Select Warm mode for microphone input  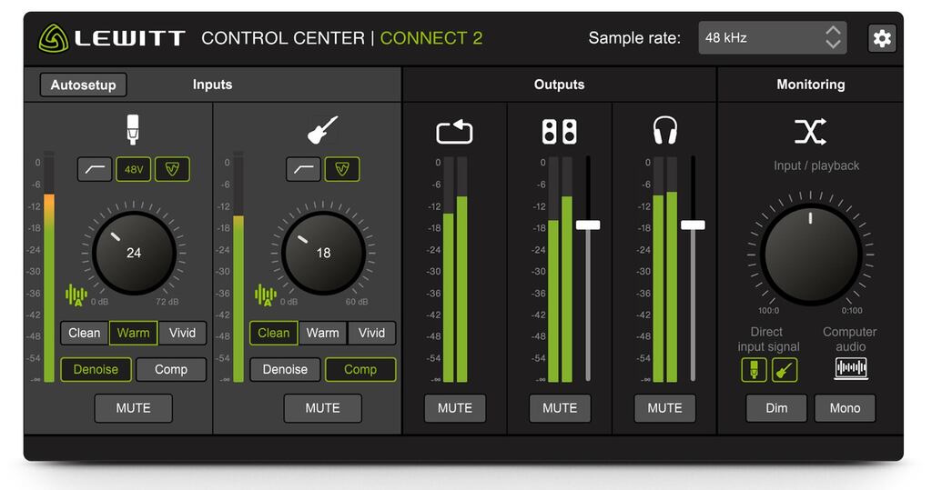(x=133, y=334)
